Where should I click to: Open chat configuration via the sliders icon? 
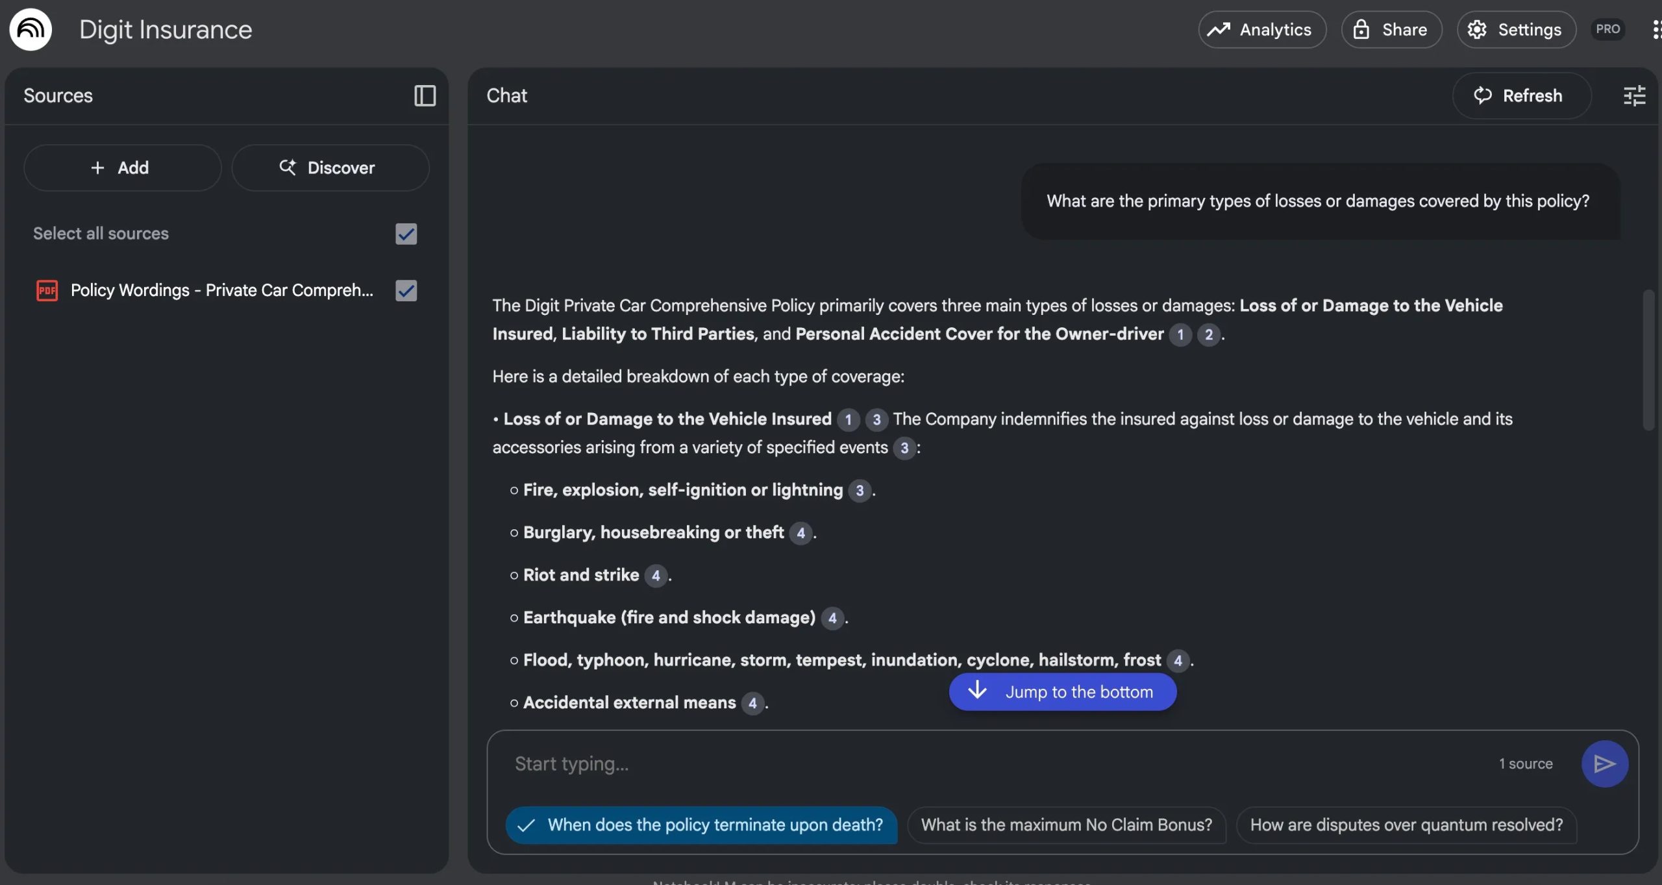[1634, 95]
